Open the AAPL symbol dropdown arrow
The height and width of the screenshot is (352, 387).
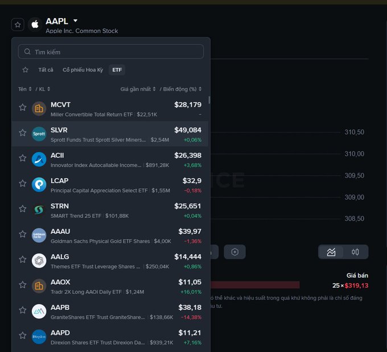point(76,20)
